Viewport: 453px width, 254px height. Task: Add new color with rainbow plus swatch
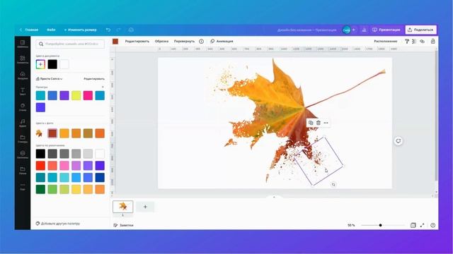[x=40, y=64]
